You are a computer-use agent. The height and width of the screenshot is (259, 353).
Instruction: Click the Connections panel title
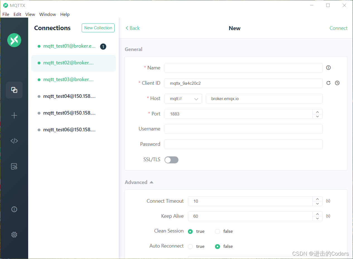tap(52, 28)
